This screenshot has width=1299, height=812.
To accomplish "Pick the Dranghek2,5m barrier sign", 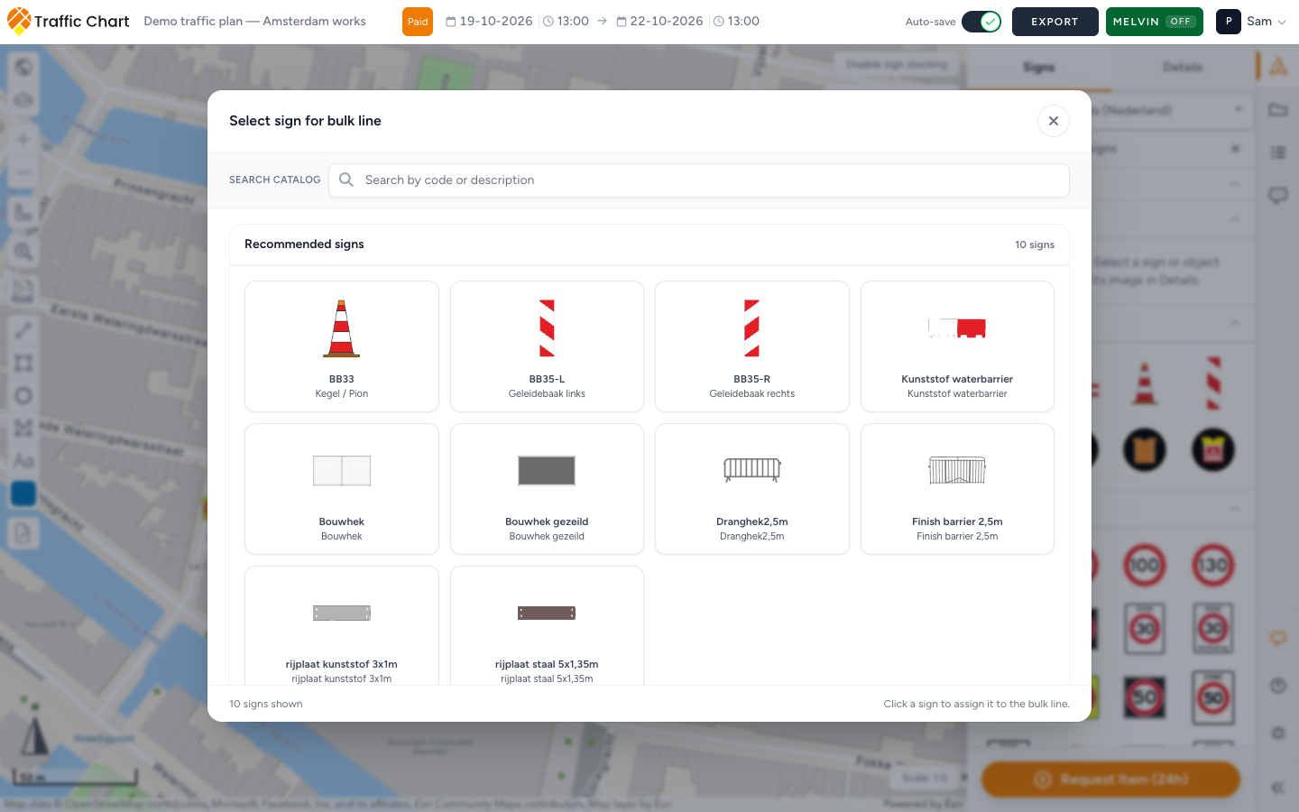I will pos(752,489).
